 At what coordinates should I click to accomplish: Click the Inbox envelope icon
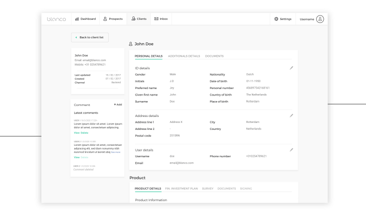156,18
